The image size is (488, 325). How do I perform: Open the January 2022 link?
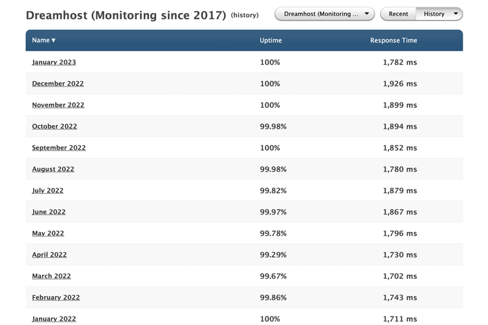(54, 318)
